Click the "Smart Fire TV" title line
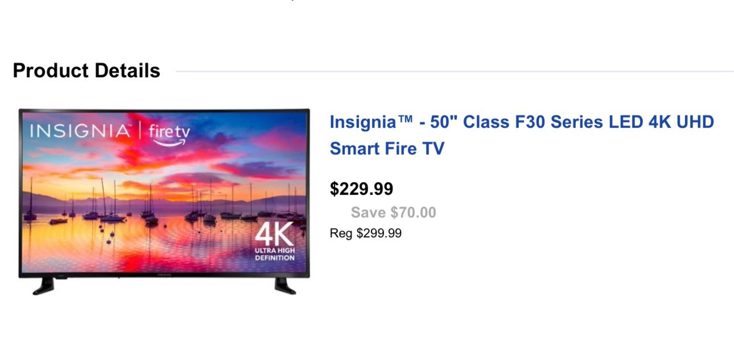 pos(387,149)
